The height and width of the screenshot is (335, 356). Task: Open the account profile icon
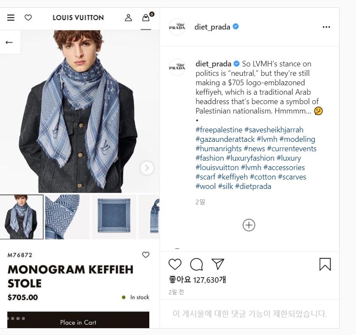click(128, 18)
